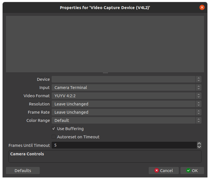Increase Frames Until Timeout with up arrow
The height and width of the screenshot is (180, 210).
click(199, 144)
